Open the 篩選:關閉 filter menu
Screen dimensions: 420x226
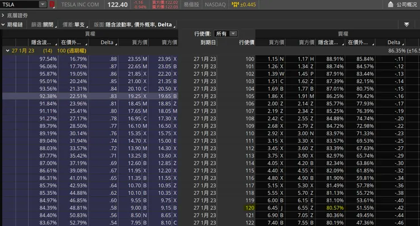pos(44,24)
